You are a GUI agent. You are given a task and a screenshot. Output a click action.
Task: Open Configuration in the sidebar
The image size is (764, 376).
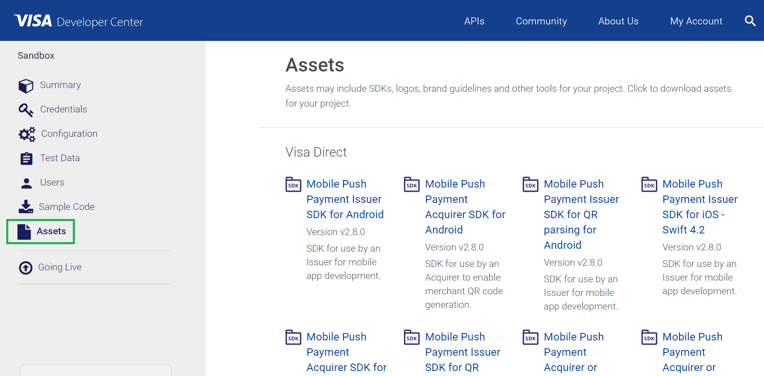(70, 133)
